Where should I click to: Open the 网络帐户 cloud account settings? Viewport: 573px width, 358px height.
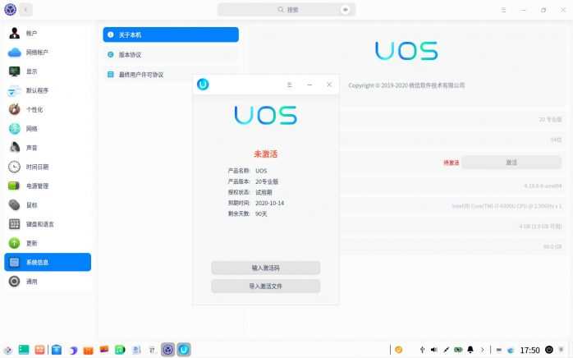pyautogui.click(x=48, y=53)
